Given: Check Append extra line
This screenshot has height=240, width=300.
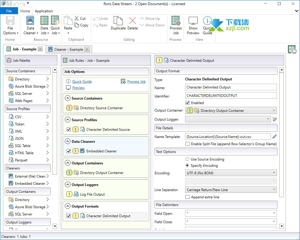Looking at the screenshot, I should tap(187, 197).
